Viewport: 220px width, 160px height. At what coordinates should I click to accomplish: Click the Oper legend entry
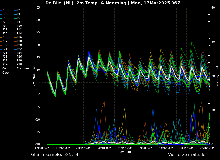click(5, 73)
